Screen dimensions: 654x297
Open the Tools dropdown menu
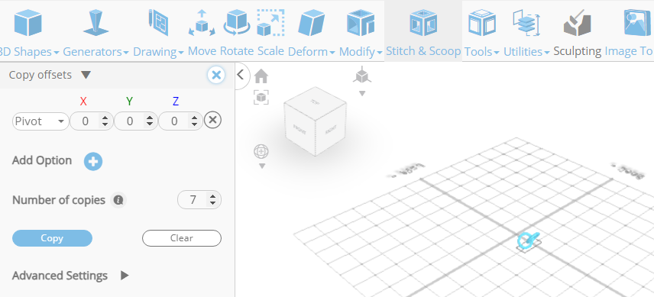tap(497, 53)
